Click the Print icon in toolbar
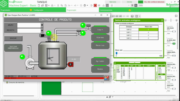Image resolution: width=180 pixels, height=101 pixels. click(x=52, y=5)
